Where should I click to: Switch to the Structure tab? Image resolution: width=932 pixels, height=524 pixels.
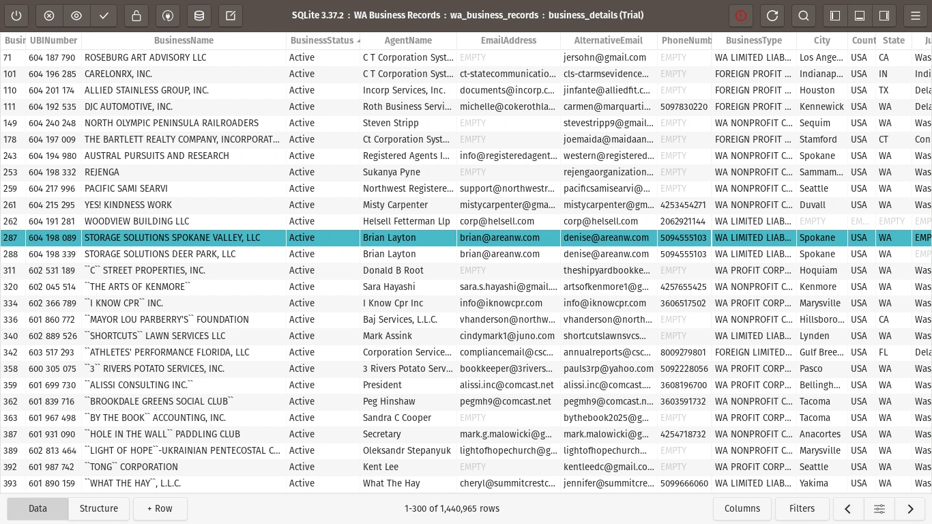point(99,508)
